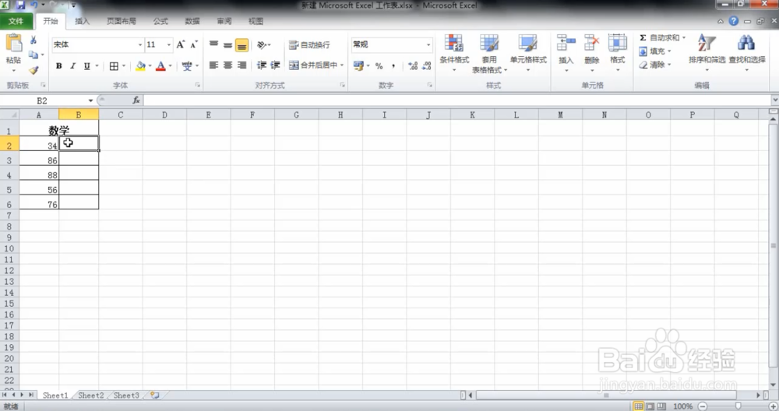Open 查找和选择 find and select
The height and width of the screenshot is (411, 779).
tap(747, 53)
